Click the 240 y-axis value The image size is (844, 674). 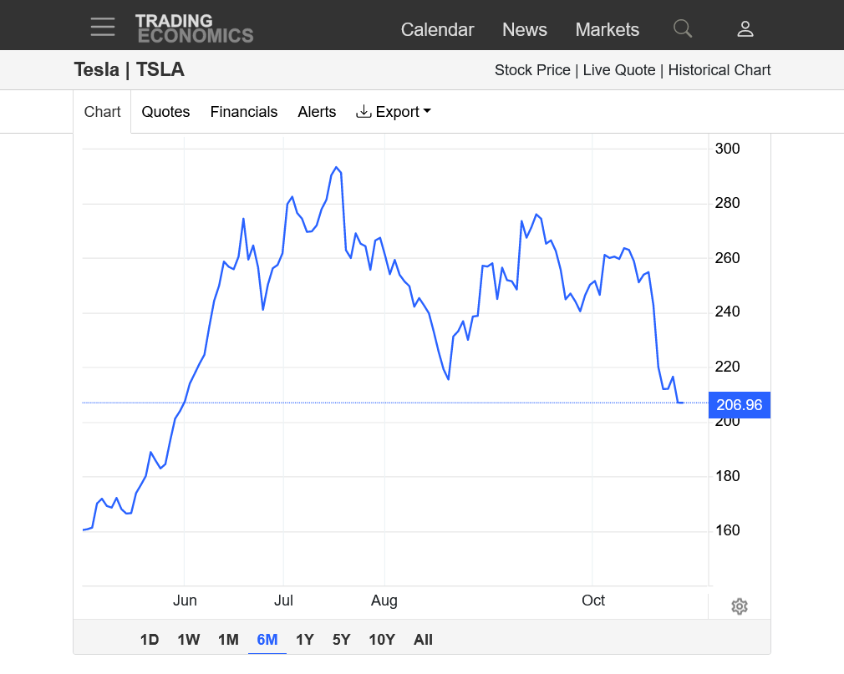727,312
